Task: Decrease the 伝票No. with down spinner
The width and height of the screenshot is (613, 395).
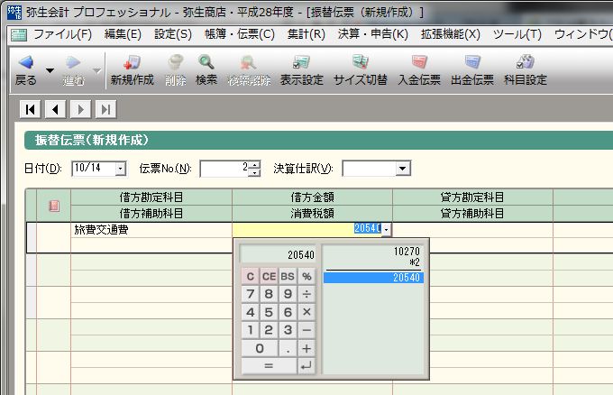Action: 254,172
